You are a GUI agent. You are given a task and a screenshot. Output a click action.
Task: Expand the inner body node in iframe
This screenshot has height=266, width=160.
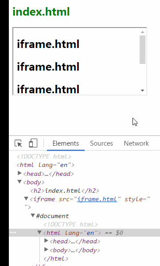pyautogui.click(x=46, y=250)
